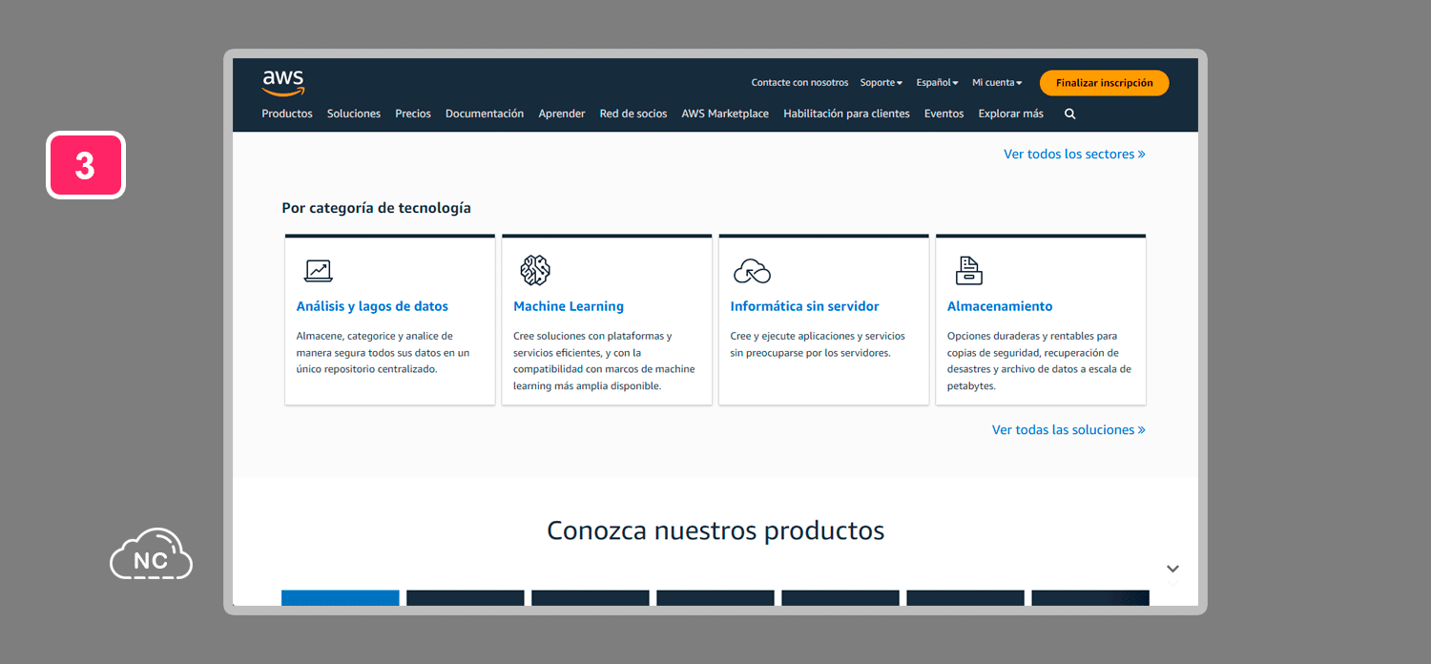
Task: Click the Machine Learning brain icon
Action: point(535,271)
